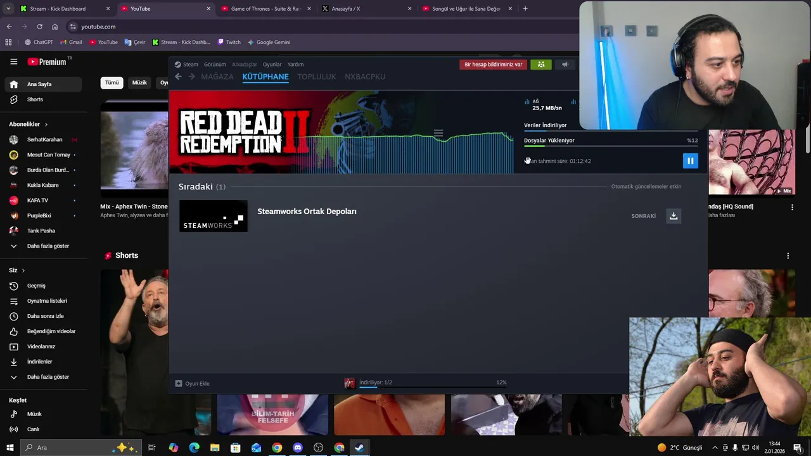Pause the Red Dead Redemption II download
The height and width of the screenshot is (456, 811).
tap(690, 161)
